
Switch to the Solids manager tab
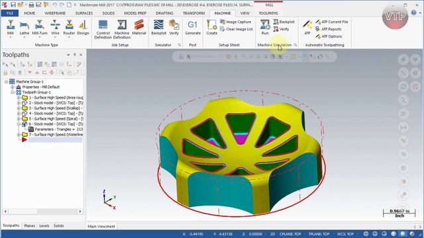point(58,226)
